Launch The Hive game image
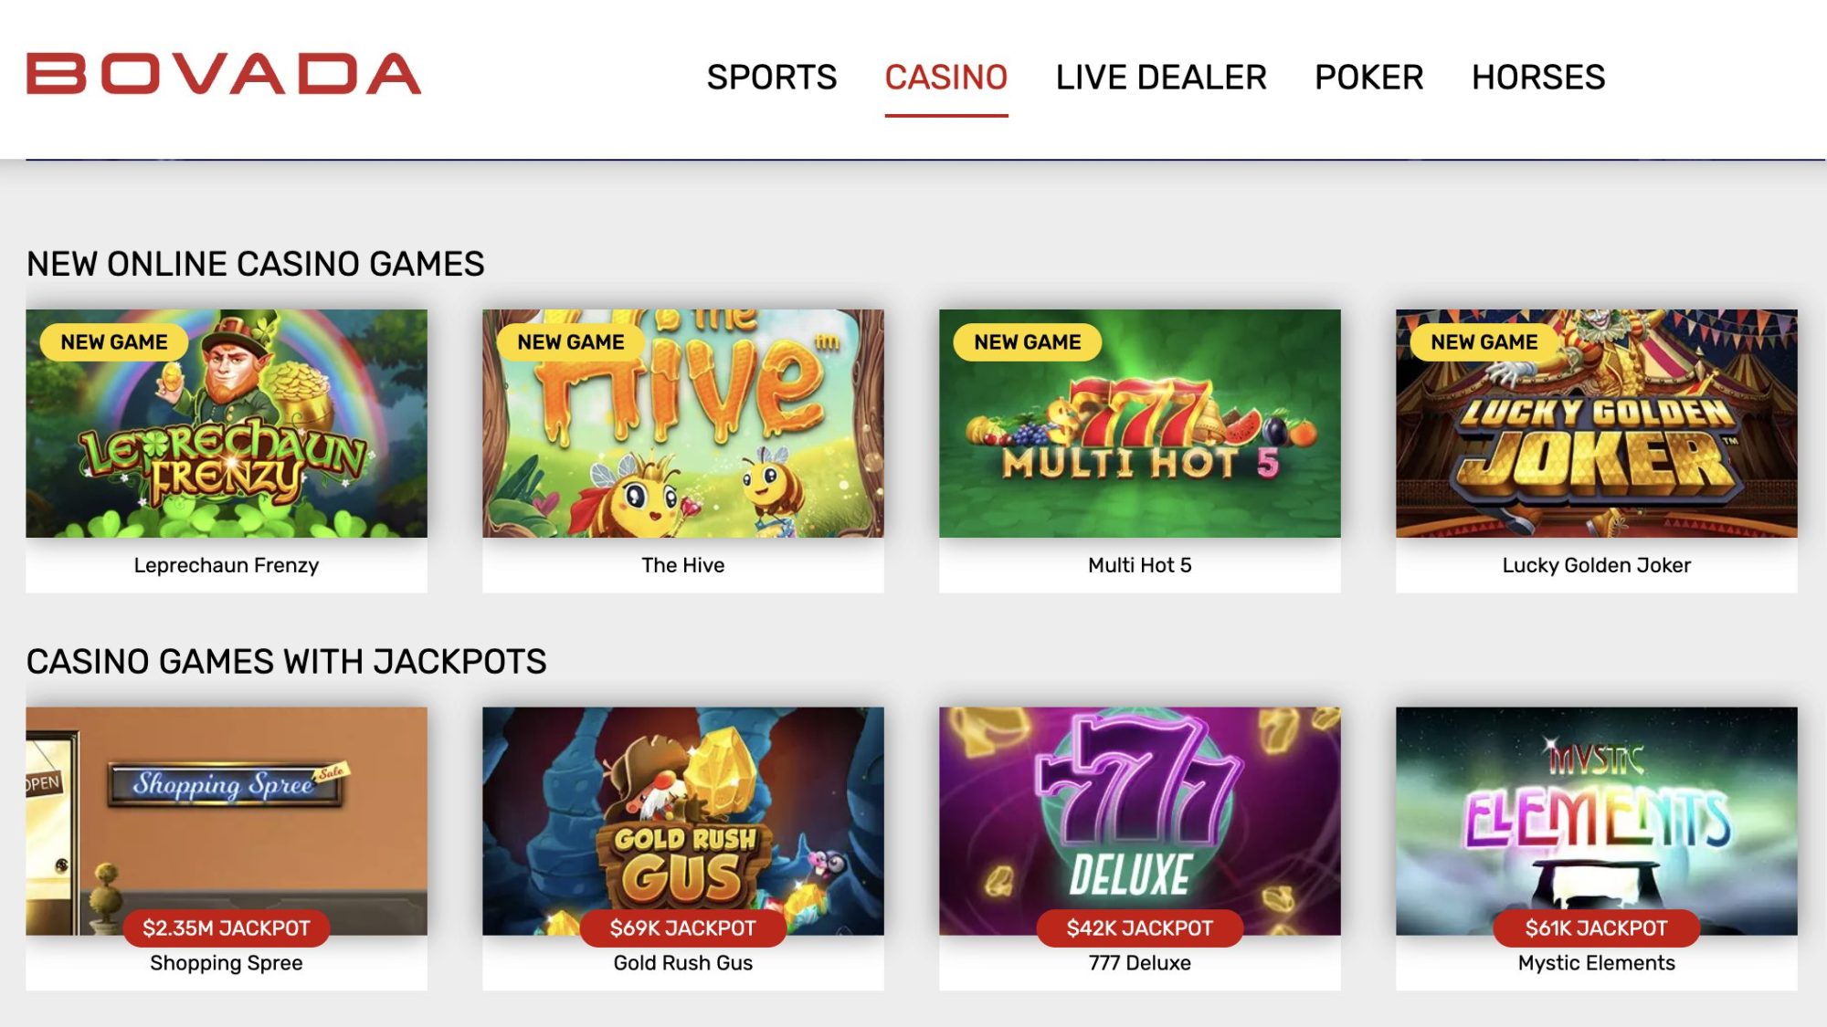1827x1027 pixels. pos(683,424)
